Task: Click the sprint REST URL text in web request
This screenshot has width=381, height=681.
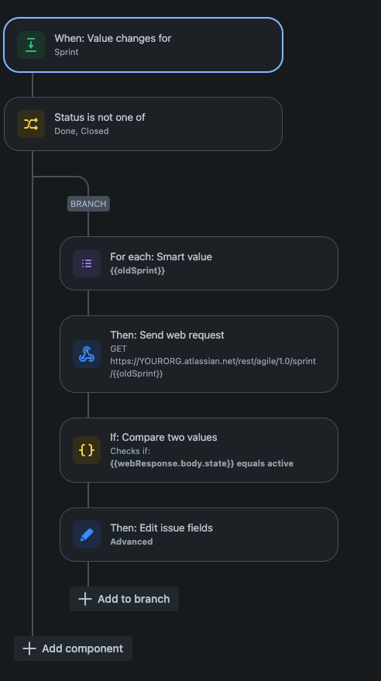Action: coord(213,367)
